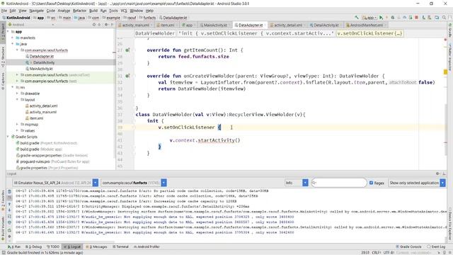Viewport: 453px width, 255px height.
Task: Open Logcat sidebar settings gear icon
Action: (9, 237)
